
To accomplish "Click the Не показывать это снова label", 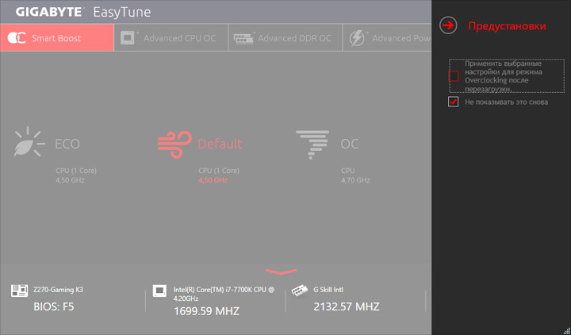I will [506, 102].
